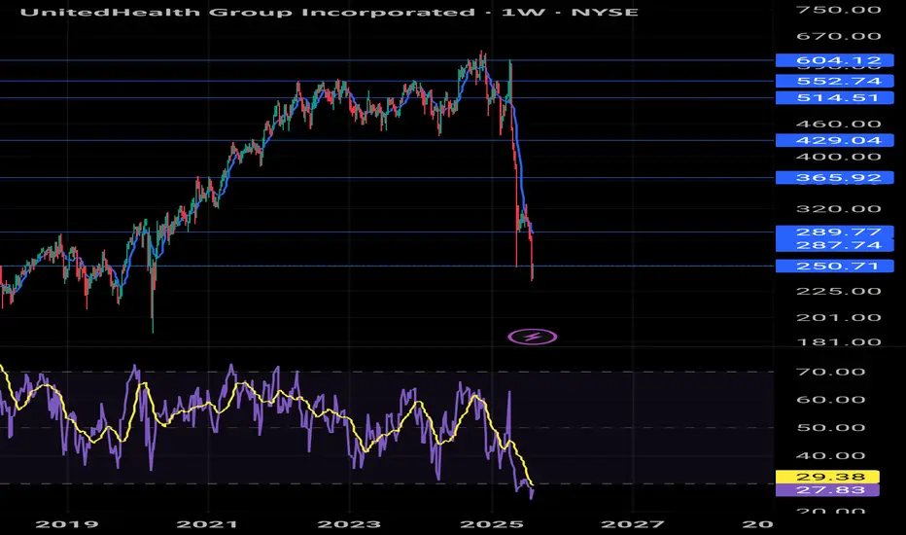
Task: Select the 552.74 price level label
Action: pos(834,81)
